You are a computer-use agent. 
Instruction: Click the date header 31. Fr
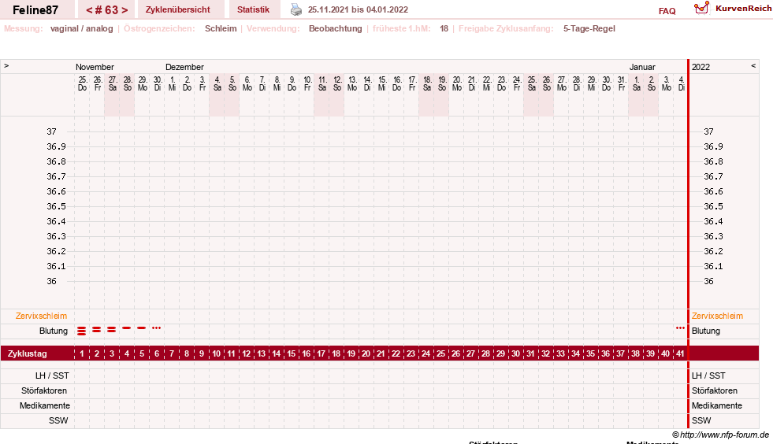pos(622,83)
